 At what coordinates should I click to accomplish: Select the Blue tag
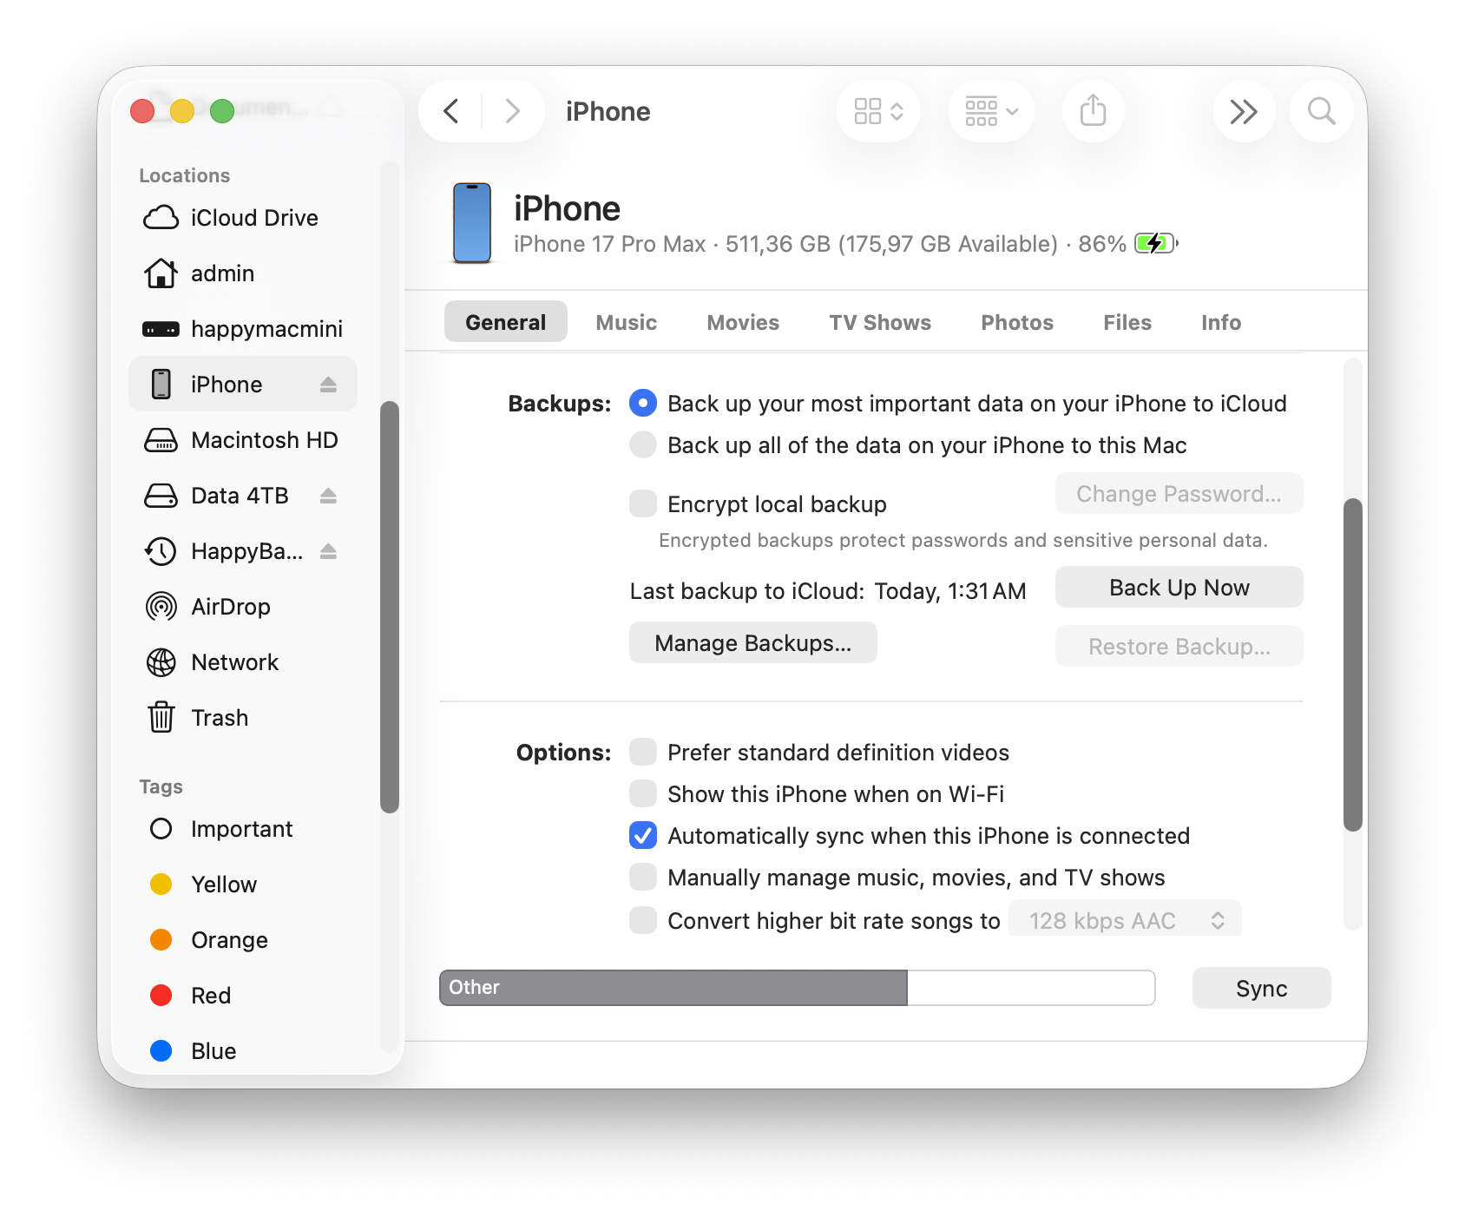161,1051
